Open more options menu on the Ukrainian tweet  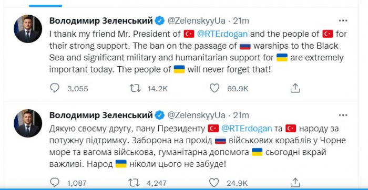pyautogui.click(x=343, y=115)
